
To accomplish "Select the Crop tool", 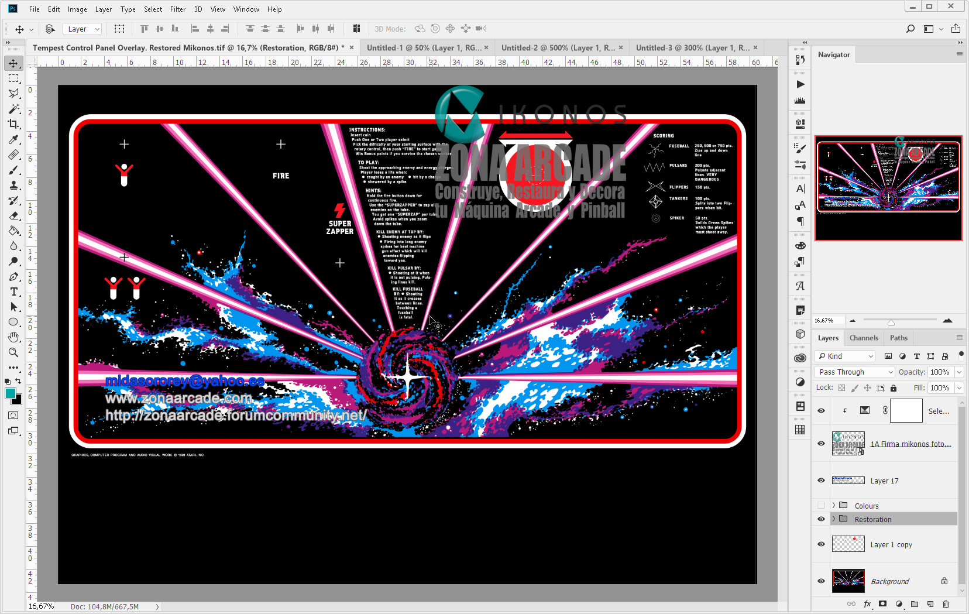I will click(13, 124).
